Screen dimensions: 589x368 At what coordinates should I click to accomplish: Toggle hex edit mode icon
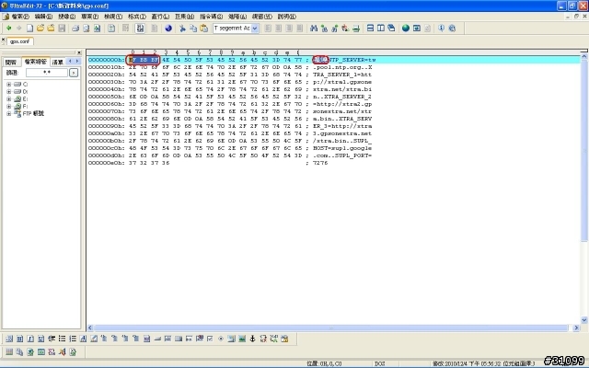[140, 29]
